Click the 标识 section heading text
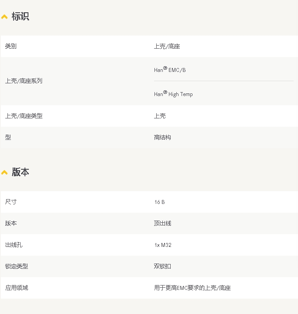This screenshot has height=314, width=298. (20, 17)
